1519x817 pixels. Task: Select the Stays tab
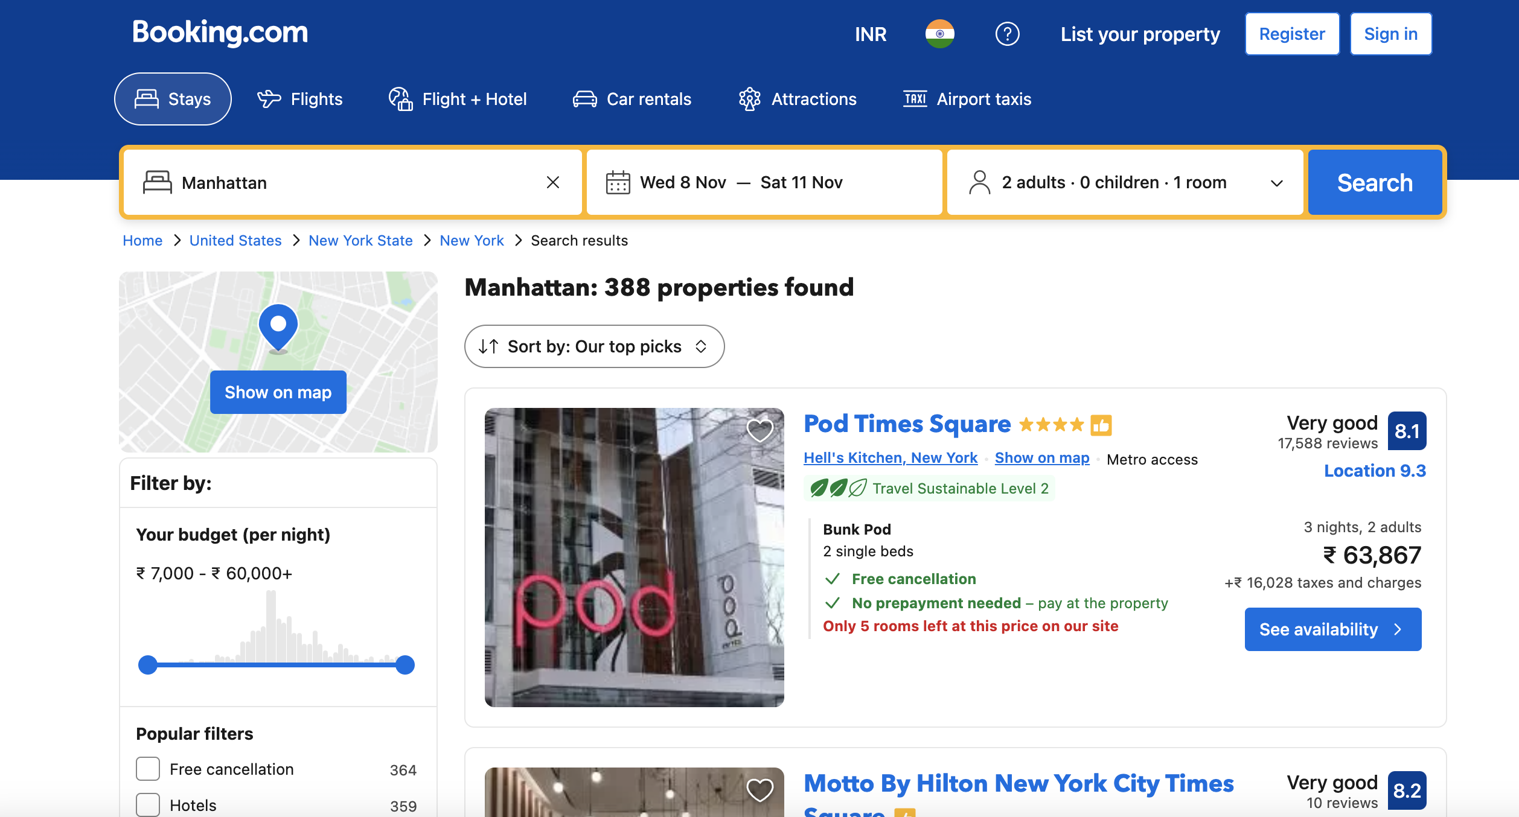173,99
